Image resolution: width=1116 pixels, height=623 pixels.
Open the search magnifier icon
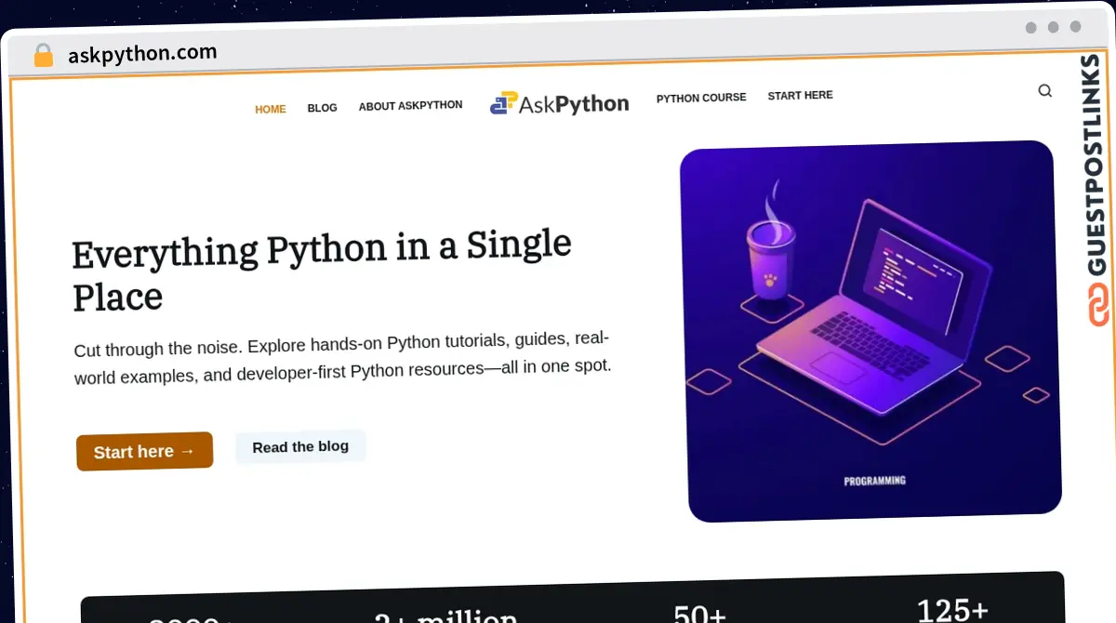[1044, 90]
